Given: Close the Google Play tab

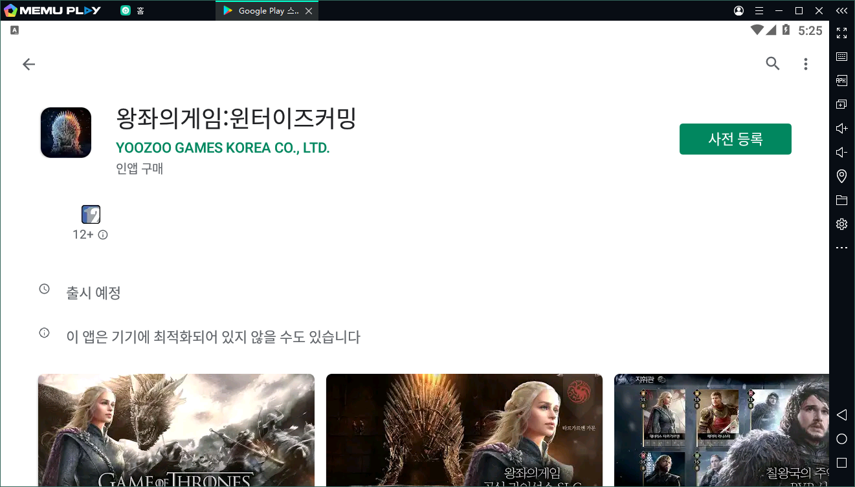Looking at the screenshot, I should (x=308, y=11).
